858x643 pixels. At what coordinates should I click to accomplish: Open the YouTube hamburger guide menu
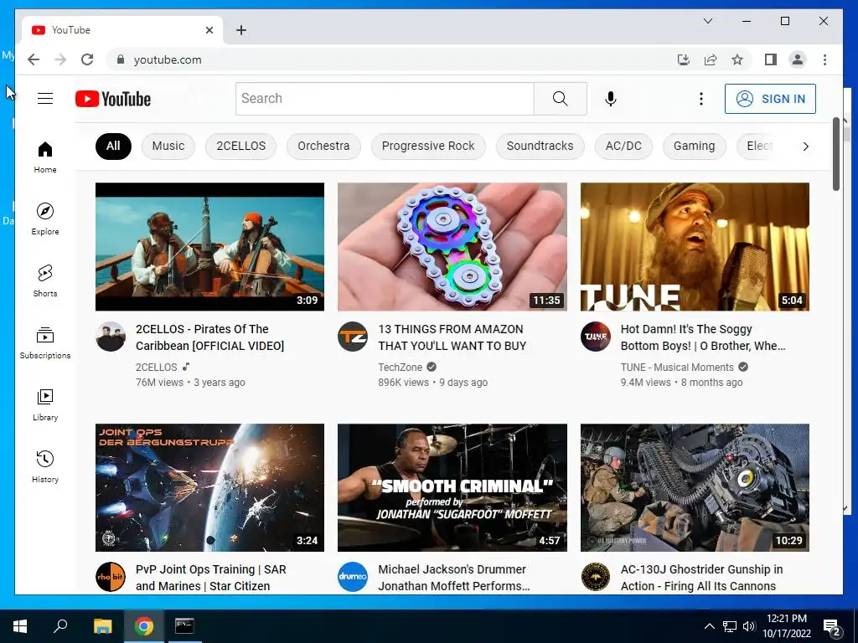(x=45, y=99)
